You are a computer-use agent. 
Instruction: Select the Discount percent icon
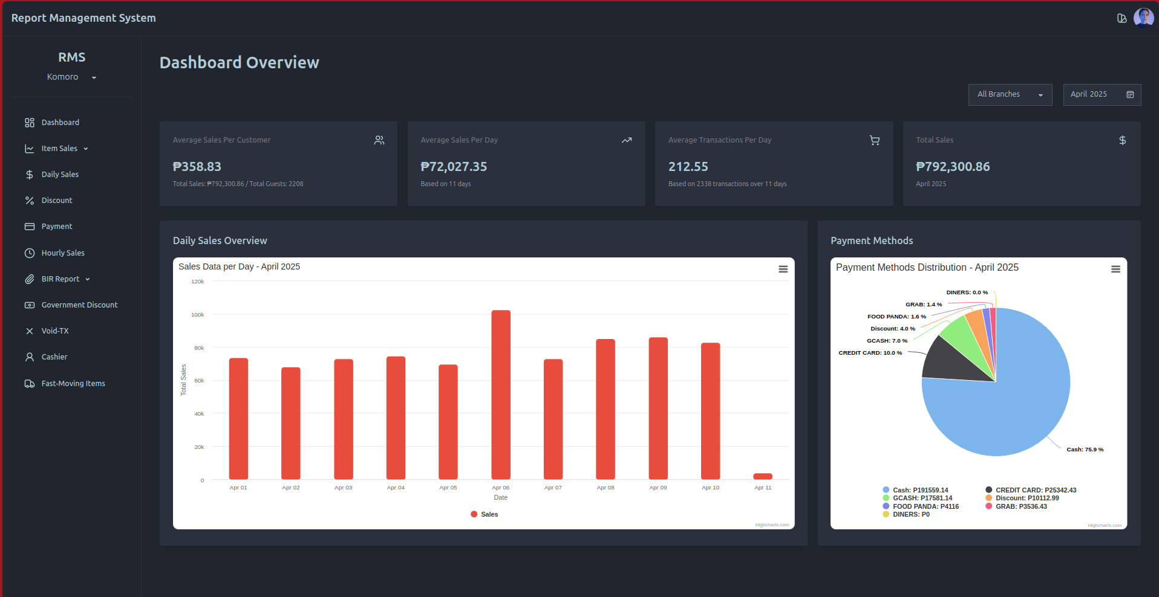tap(30, 200)
